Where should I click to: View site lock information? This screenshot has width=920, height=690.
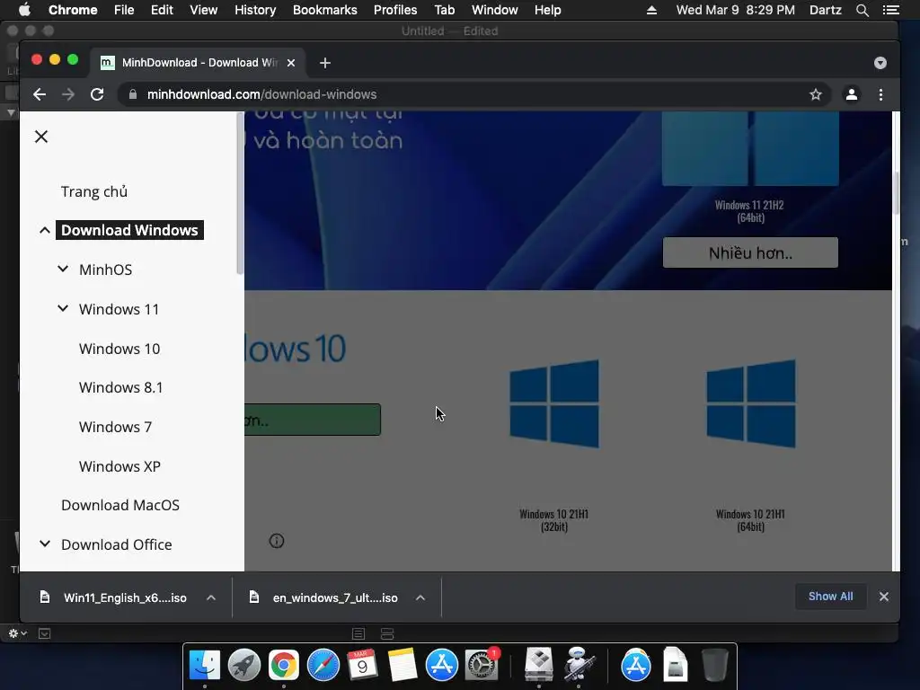(x=133, y=94)
